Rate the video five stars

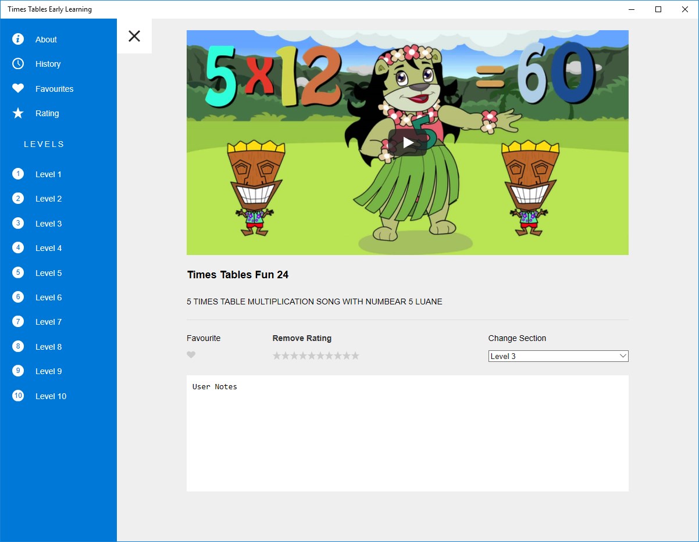312,356
